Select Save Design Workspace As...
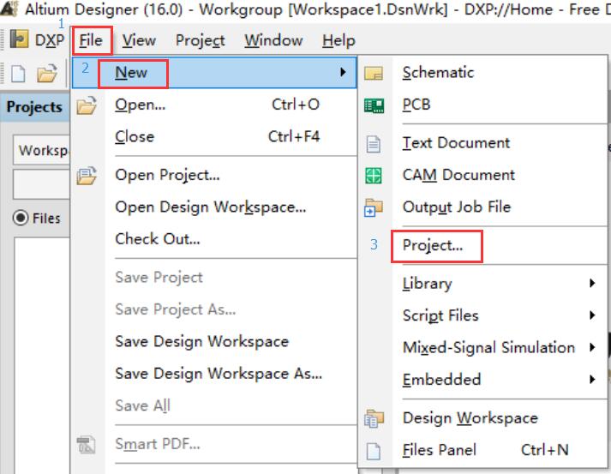Viewport: 611px width, 474px height. tap(219, 374)
